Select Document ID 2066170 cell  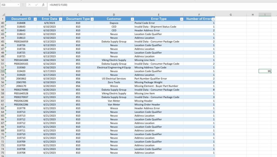[21, 86]
